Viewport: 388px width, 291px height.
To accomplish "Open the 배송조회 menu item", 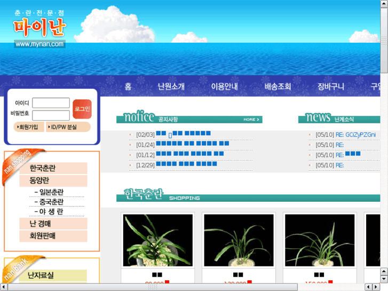I will 278,86.
